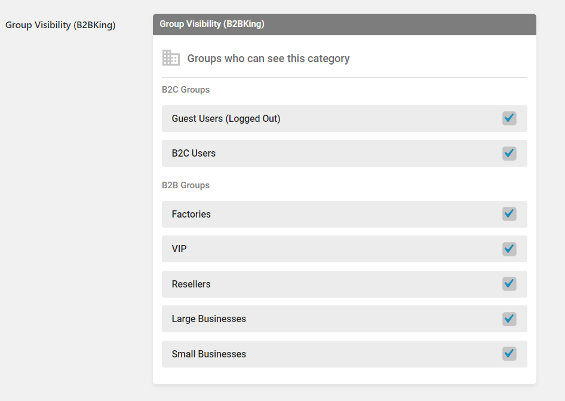The height and width of the screenshot is (401, 565).
Task: Click the Group Visibility (B2BKing) field label on left
Action: tap(60, 25)
